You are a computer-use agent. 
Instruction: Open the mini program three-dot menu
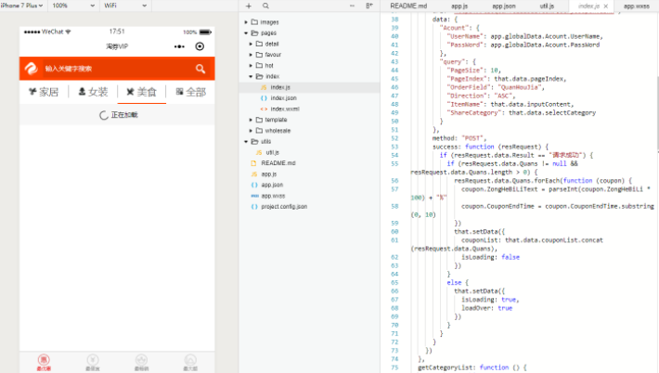[x=179, y=46]
